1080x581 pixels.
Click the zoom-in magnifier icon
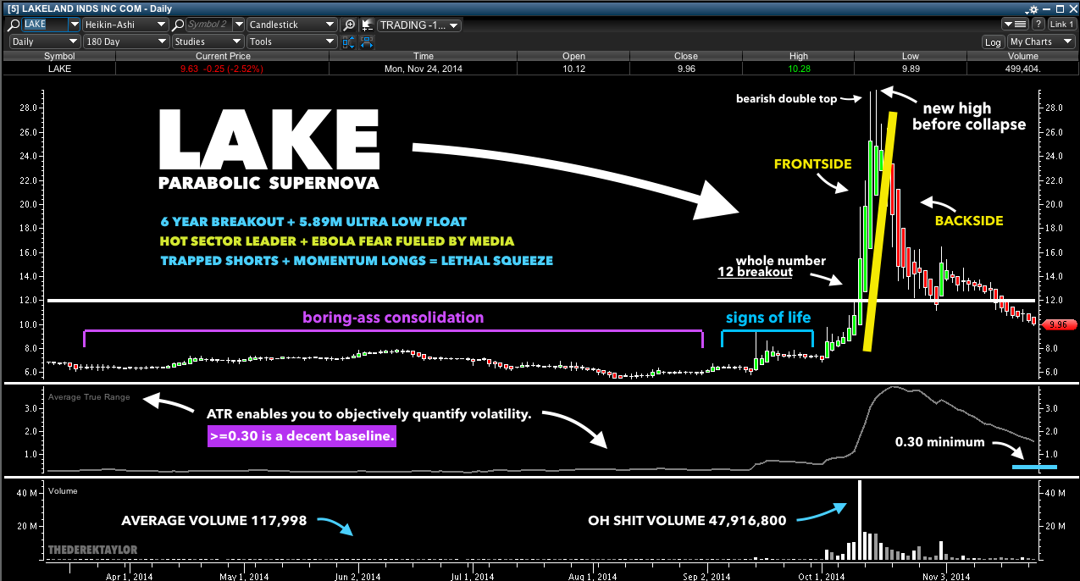349,25
